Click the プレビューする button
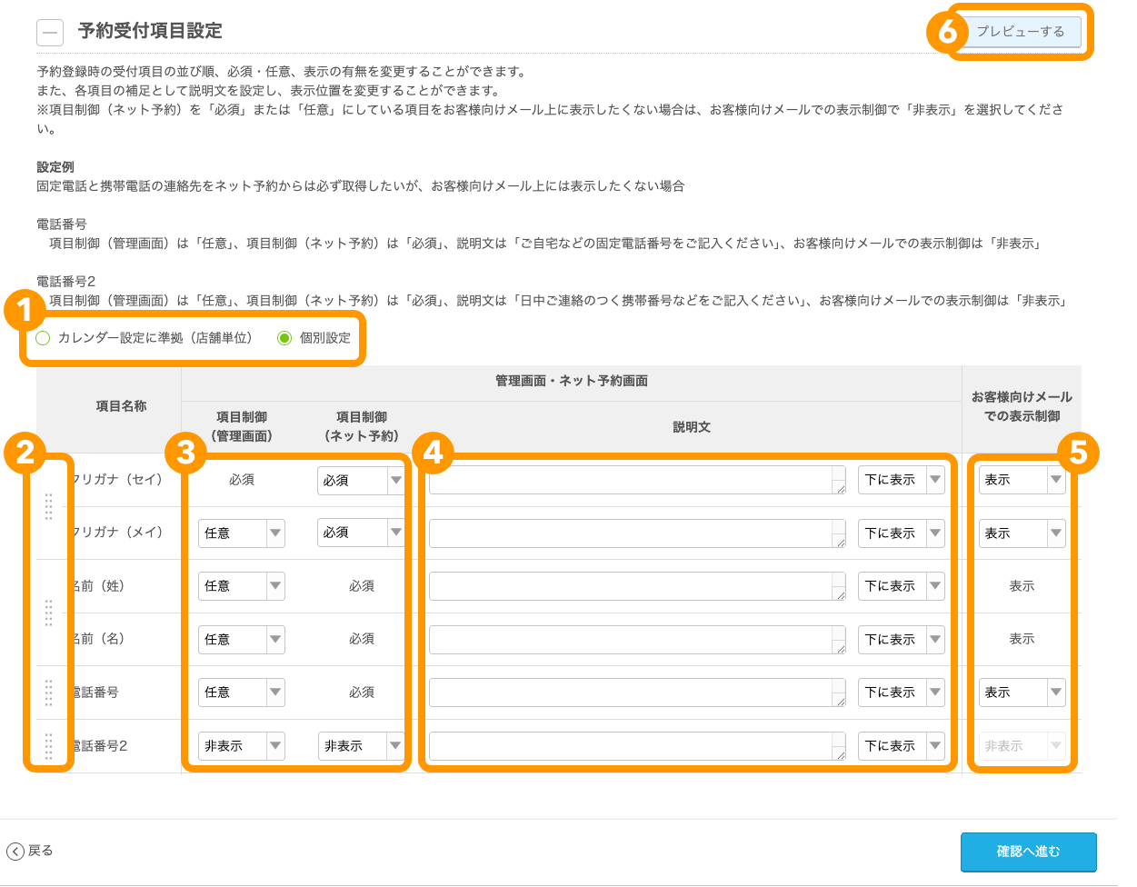Image resolution: width=1137 pixels, height=887 pixels. [x=1021, y=32]
